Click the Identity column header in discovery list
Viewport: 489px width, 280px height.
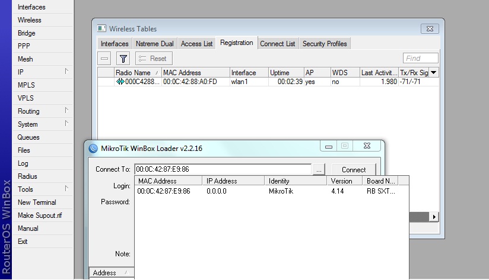[296, 181]
